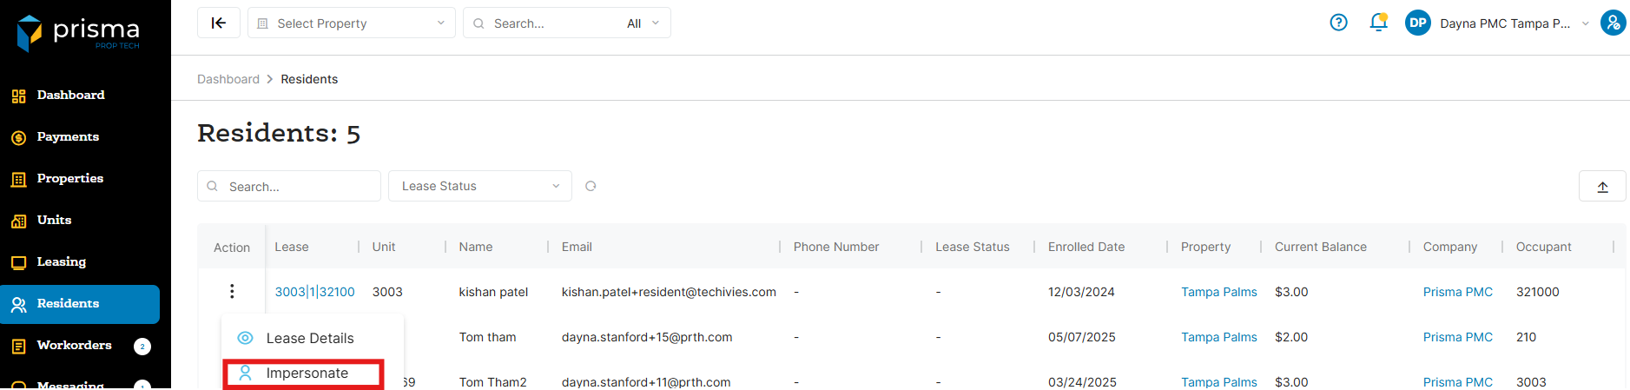Viewport: 1630px width, 390px height.
Task: Select Impersonate from the action menu
Action: [x=307, y=373]
